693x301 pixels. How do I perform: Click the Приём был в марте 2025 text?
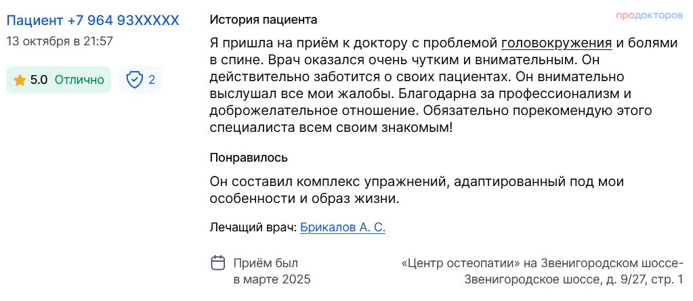pos(272,271)
